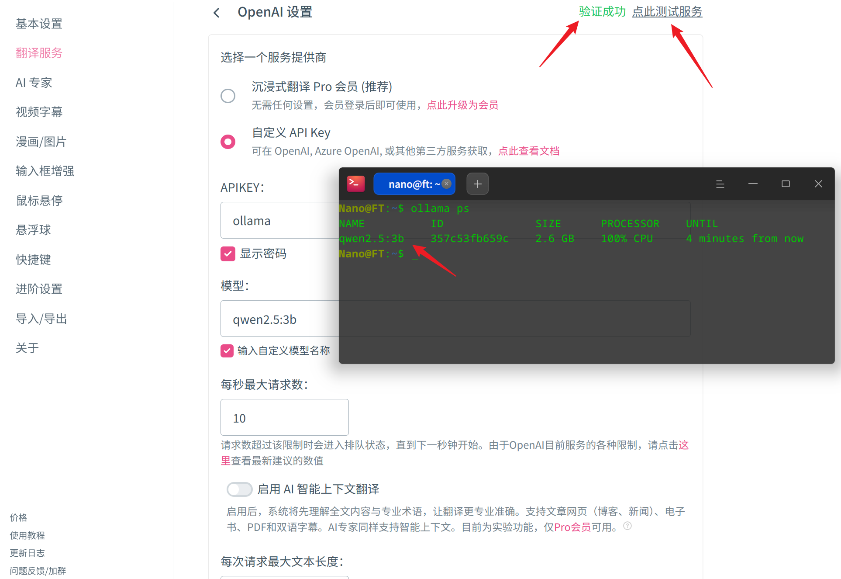Open 漫画/图片 in the sidebar
The height and width of the screenshot is (579, 841).
[x=41, y=142]
